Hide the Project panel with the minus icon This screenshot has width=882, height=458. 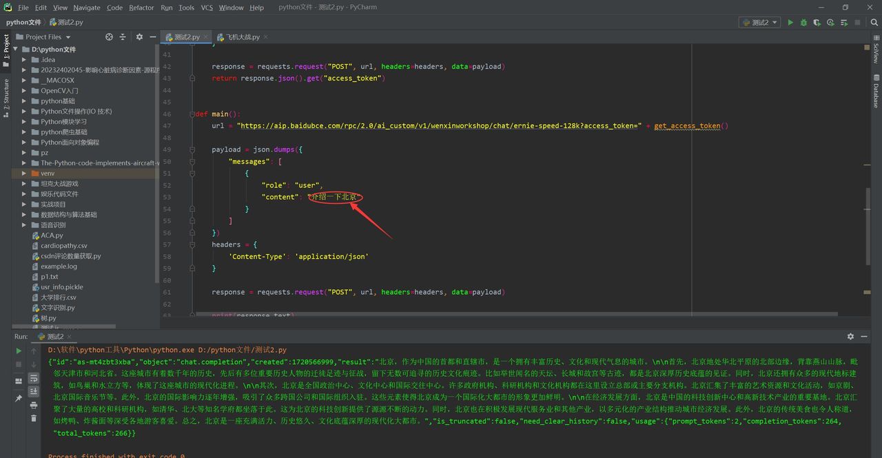(152, 37)
